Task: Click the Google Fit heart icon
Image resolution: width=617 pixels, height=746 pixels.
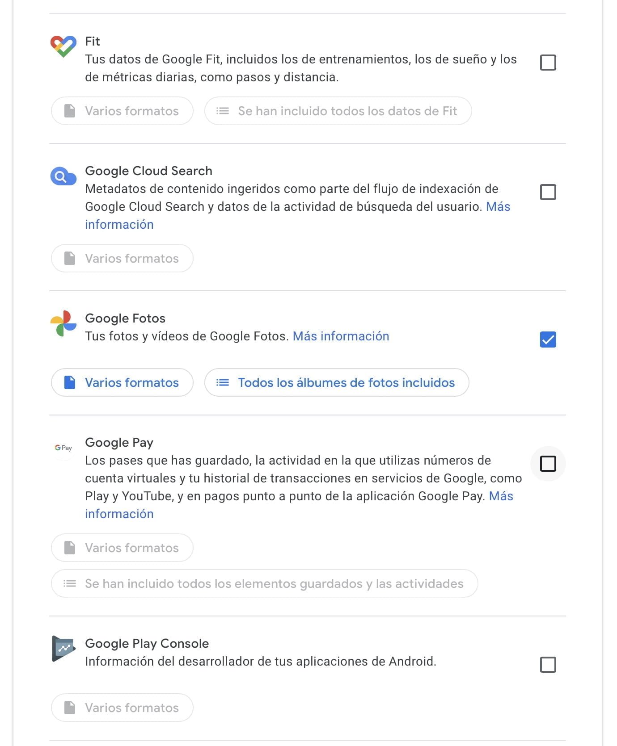Action: [63, 46]
